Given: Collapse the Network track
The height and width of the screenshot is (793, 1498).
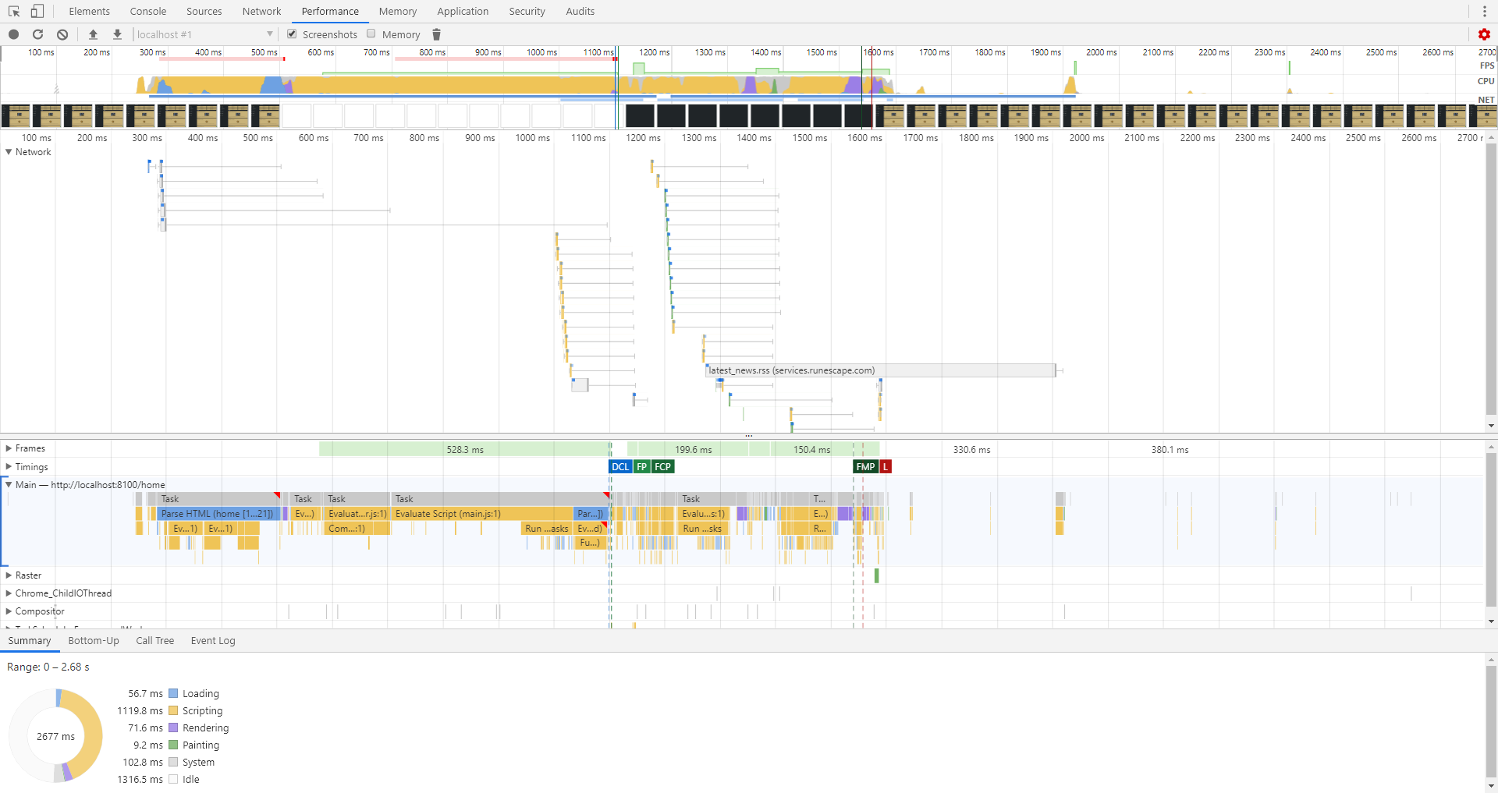Looking at the screenshot, I should pyautogui.click(x=9, y=152).
